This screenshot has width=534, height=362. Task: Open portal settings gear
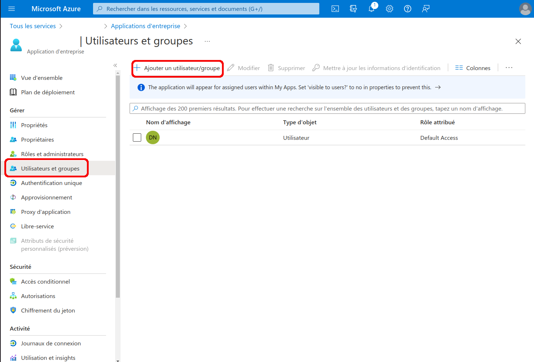[x=390, y=9]
